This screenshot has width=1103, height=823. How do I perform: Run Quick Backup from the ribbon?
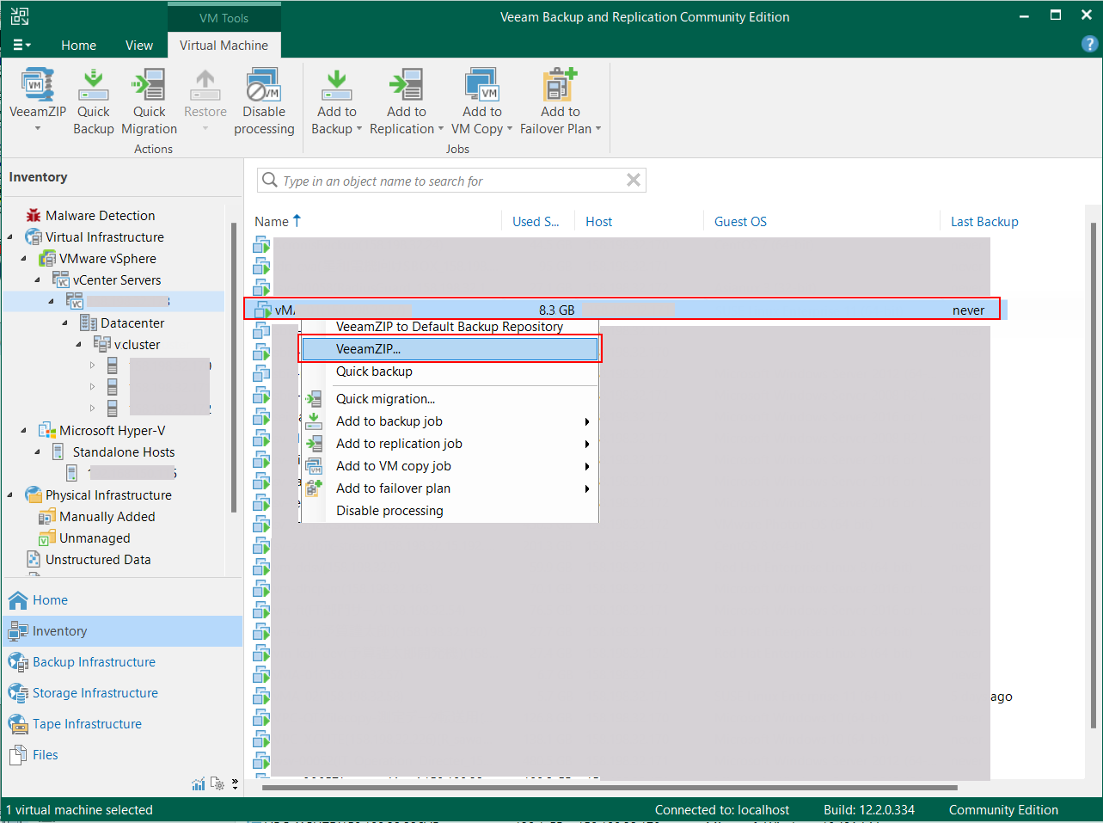click(93, 85)
